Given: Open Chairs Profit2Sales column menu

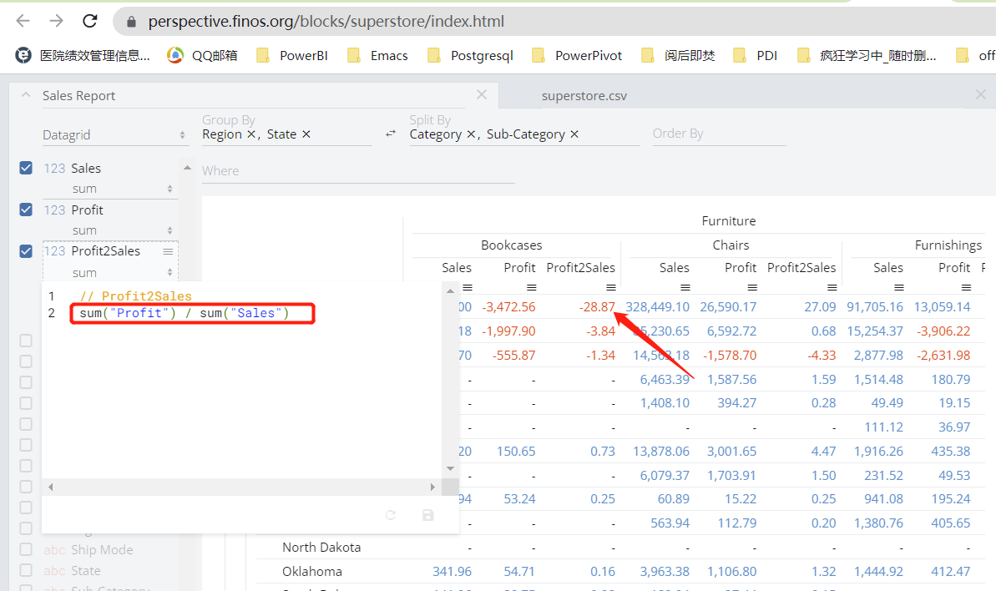Looking at the screenshot, I should click(x=832, y=287).
